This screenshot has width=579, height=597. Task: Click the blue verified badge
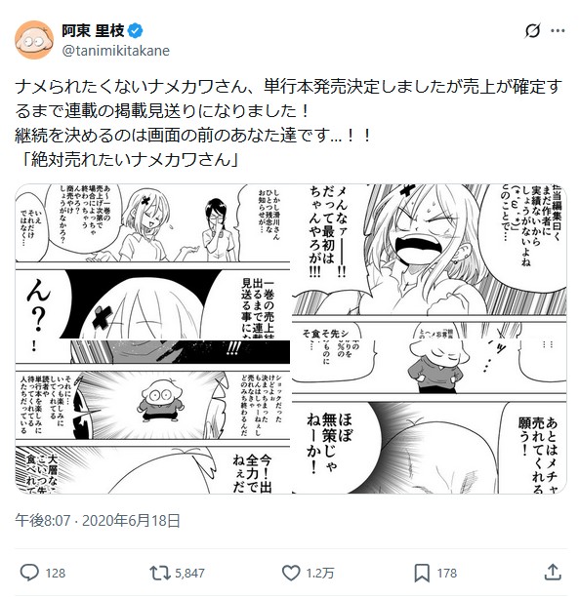point(136,30)
